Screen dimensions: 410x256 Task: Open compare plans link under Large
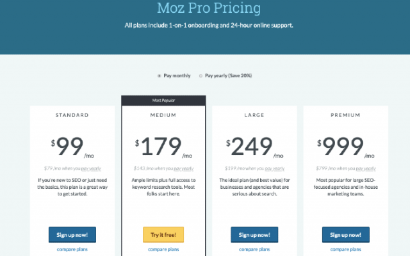pyautogui.click(x=254, y=249)
